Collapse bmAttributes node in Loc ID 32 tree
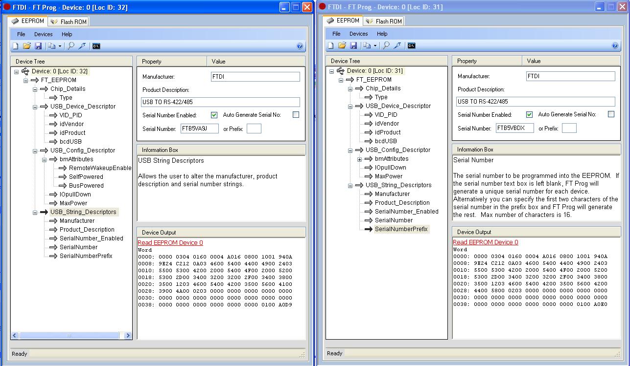Screen dimensions: 630x366 pos(44,159)
